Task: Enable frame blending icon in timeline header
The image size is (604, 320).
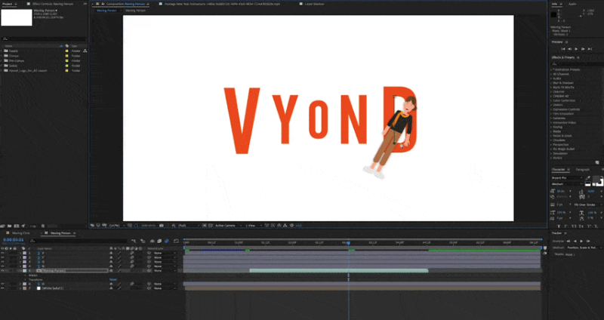Action: pos(159,241)
